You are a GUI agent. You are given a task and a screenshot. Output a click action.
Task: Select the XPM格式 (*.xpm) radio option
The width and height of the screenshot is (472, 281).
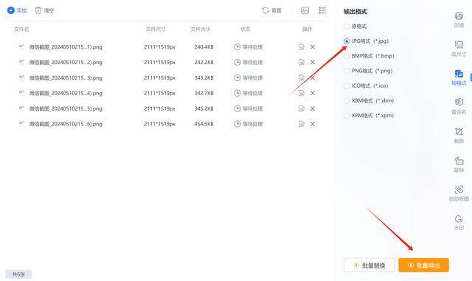pos(369,116)
